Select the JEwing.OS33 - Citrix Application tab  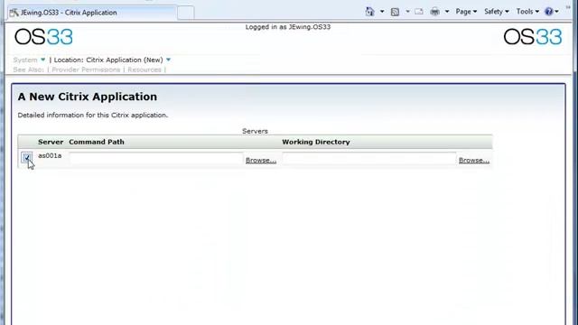point(91,13)
